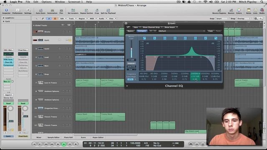Switch to the Piano Roll tab
The height and width of the screenshot is (150, 267).
[x=68, y=137]
